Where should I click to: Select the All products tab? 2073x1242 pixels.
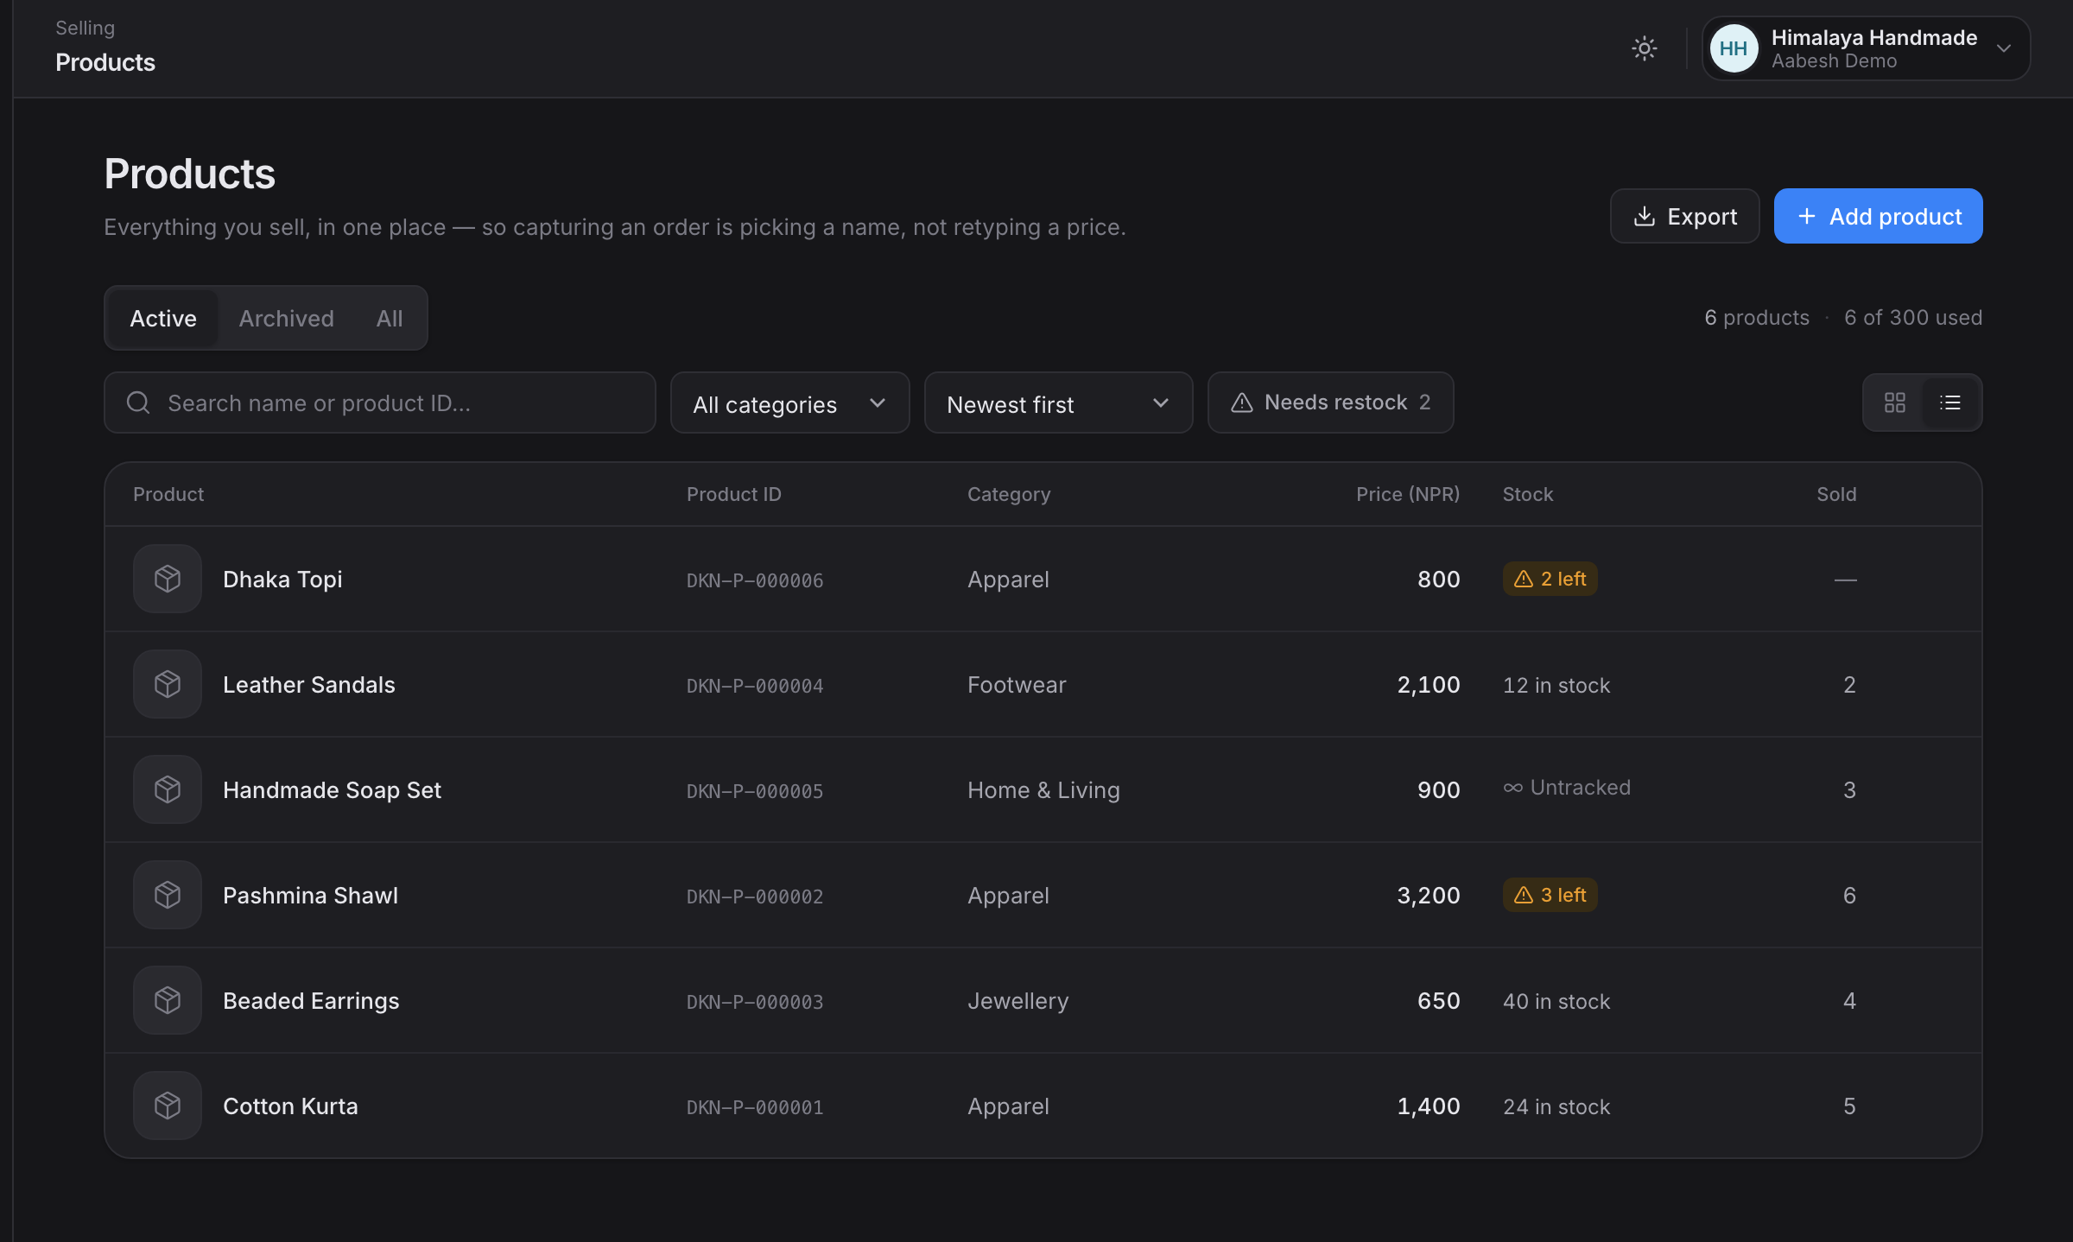point(390,318)
